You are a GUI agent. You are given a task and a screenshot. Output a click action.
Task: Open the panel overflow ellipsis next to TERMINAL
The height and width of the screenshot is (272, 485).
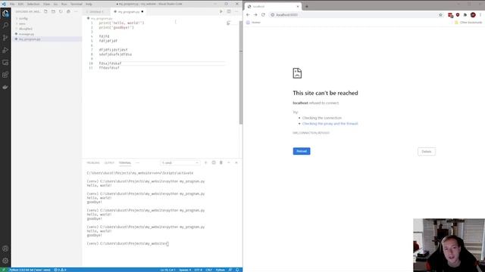(137, 163)
